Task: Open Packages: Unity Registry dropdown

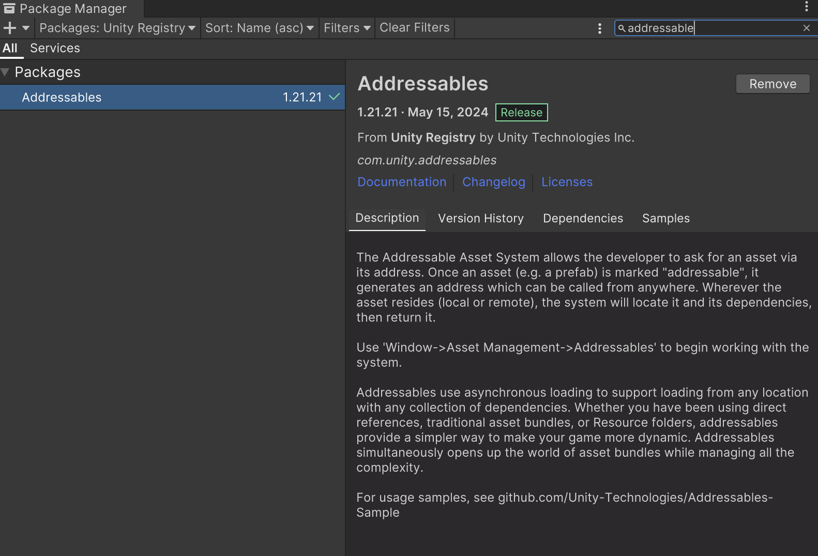Action: (117, 28)
